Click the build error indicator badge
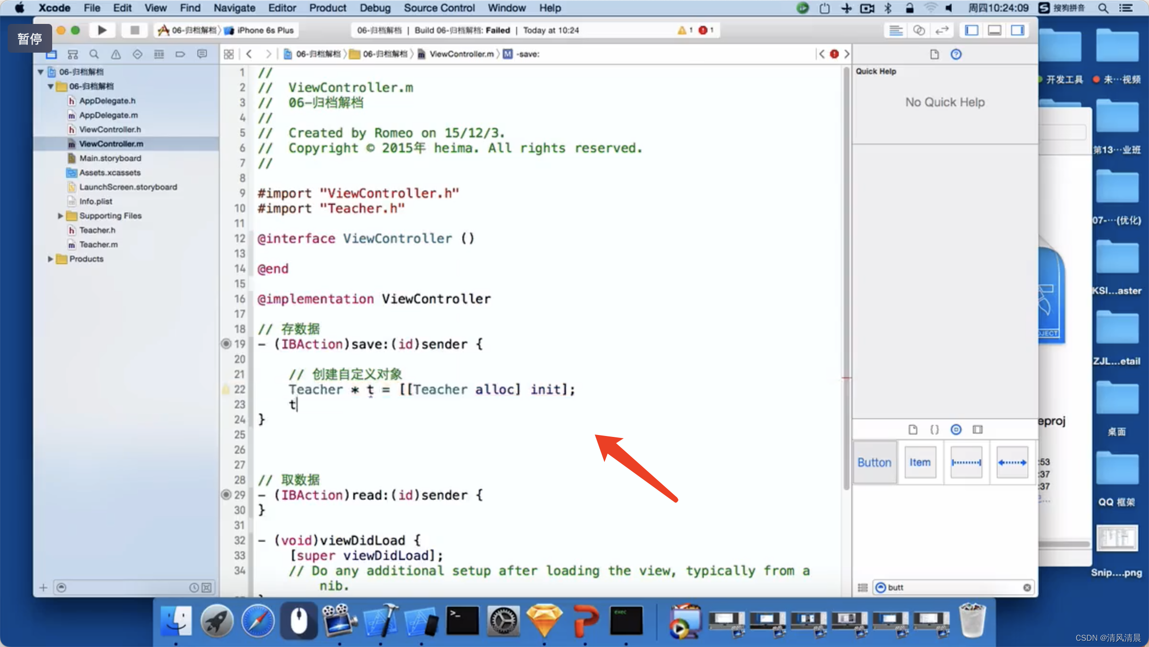This screenshot has width=1149, height=647. (702, 30)
